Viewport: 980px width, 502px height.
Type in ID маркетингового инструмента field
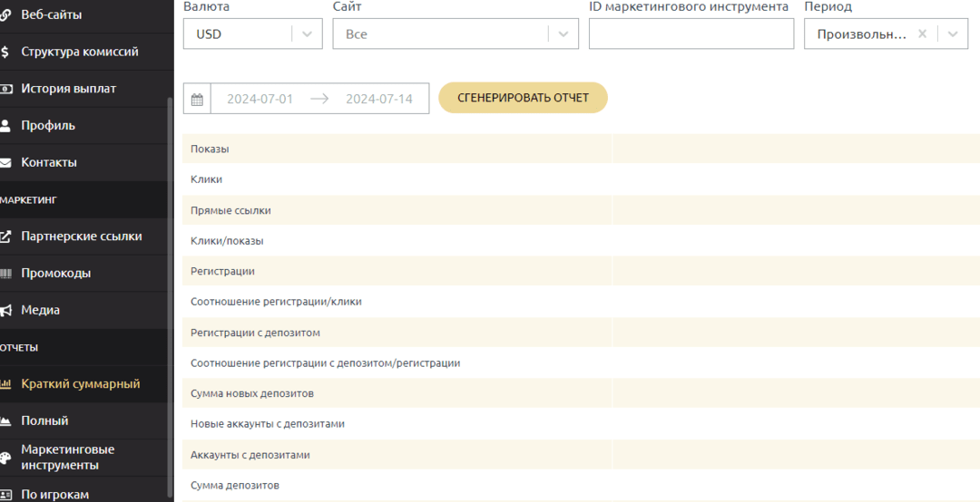[691, 34]
